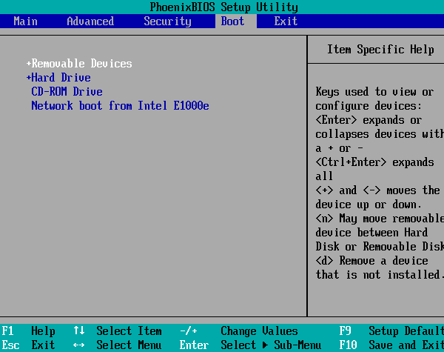
Task: Select the CD-ROM Drive boot entry
Action: pyautogui.click(x=67, y=92)
